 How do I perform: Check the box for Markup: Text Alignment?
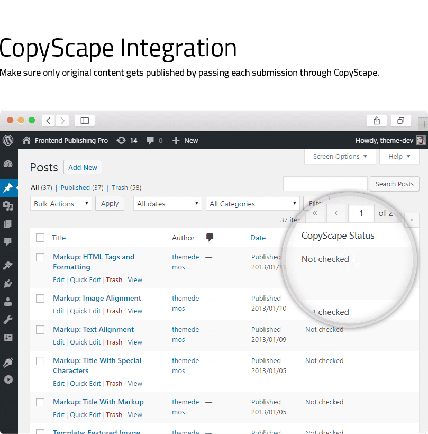tap(40, 330)
